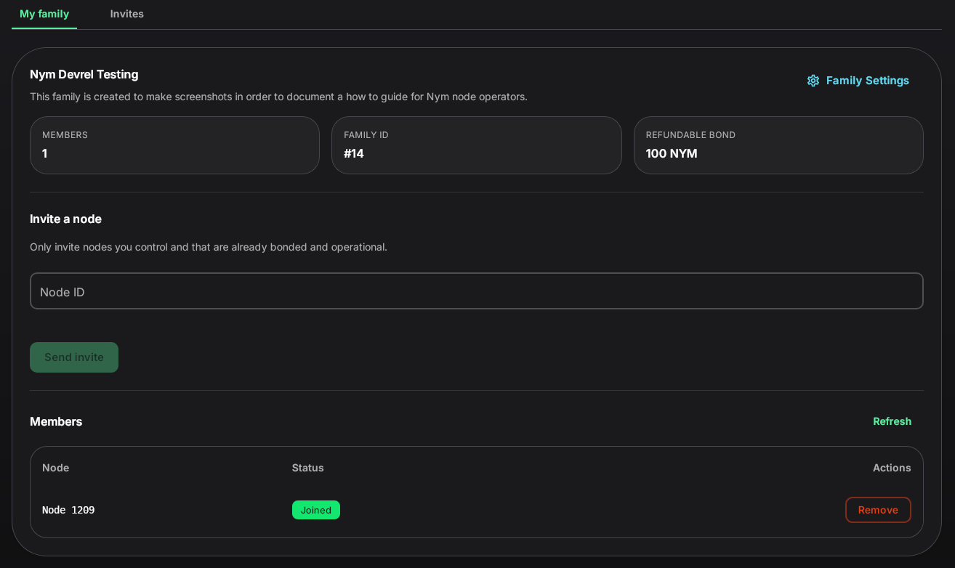The image size is (955, 568).
Task: Select the My family tab
Action: click(x=44, y=14)
